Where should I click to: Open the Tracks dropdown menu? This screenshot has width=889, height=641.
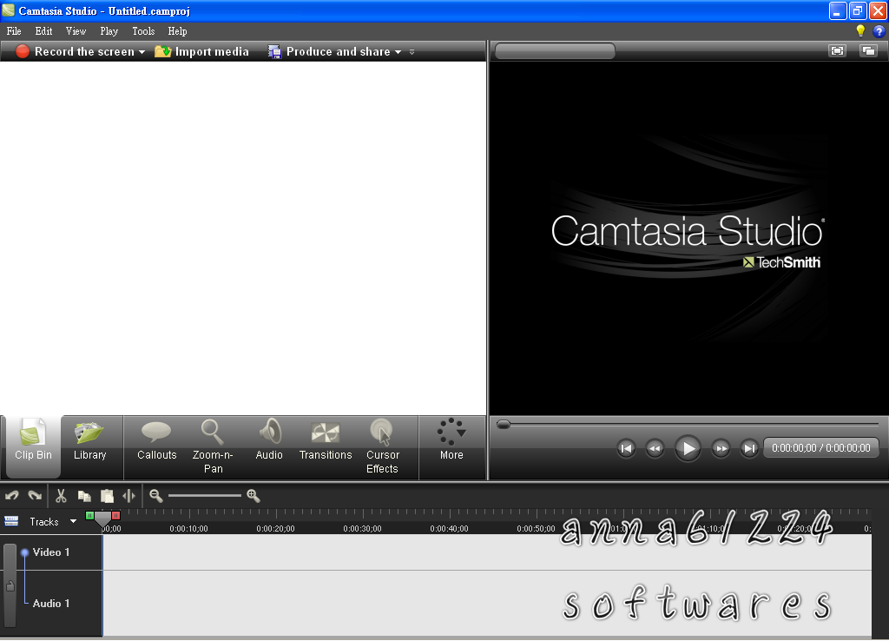73,521
